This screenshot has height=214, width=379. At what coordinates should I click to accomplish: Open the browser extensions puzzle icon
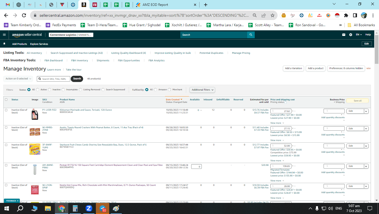click(x=346, y=15)
